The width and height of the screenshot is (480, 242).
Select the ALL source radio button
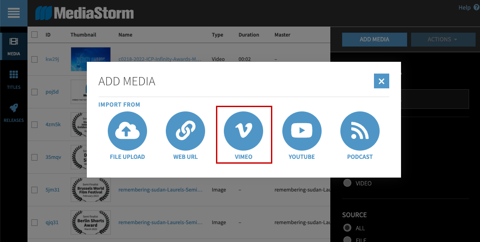(347, 228)
